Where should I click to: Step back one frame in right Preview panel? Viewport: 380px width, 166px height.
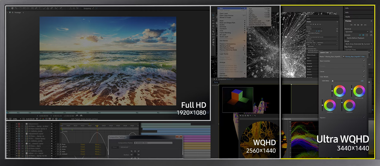(355, 25)
